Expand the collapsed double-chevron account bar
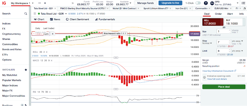Viewport: 247px width, 106px height. pos(73,3)
